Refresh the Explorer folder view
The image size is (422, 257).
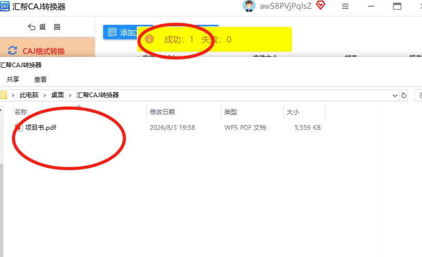pos(404,95)
